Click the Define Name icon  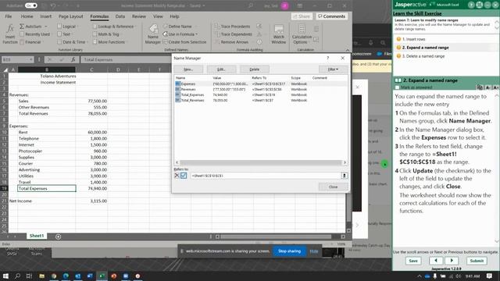coord(166,26)
